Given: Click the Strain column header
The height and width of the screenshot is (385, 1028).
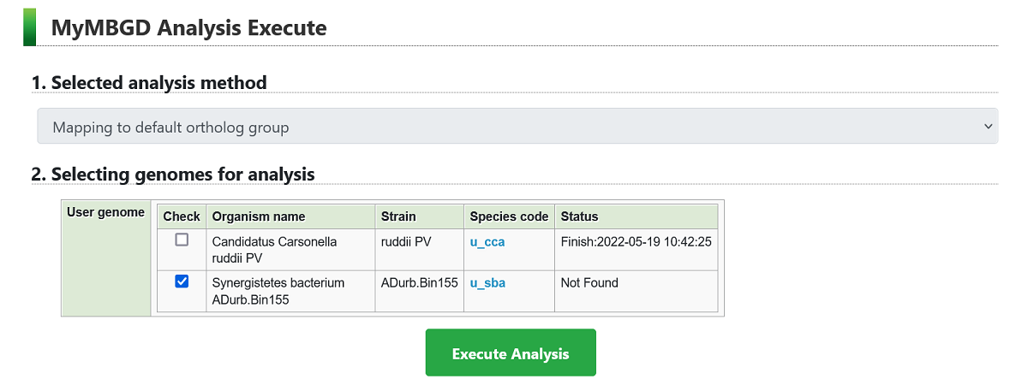Looking at the screenshot, I should pyautogui.click(x=398, y=216).
